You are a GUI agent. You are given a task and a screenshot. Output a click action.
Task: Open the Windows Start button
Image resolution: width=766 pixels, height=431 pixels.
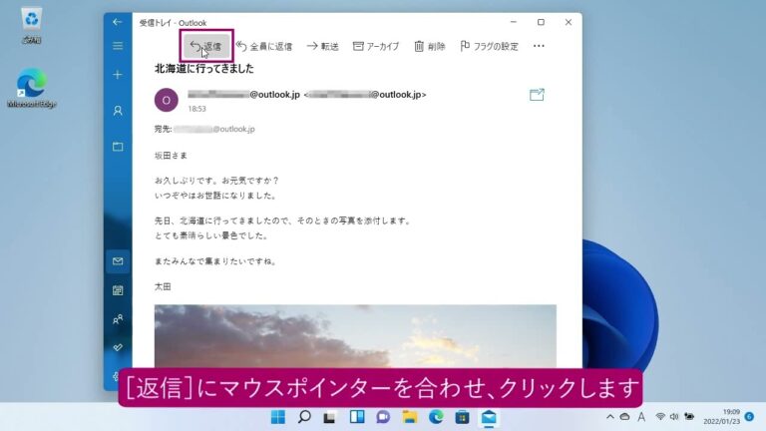click(278, 417)
